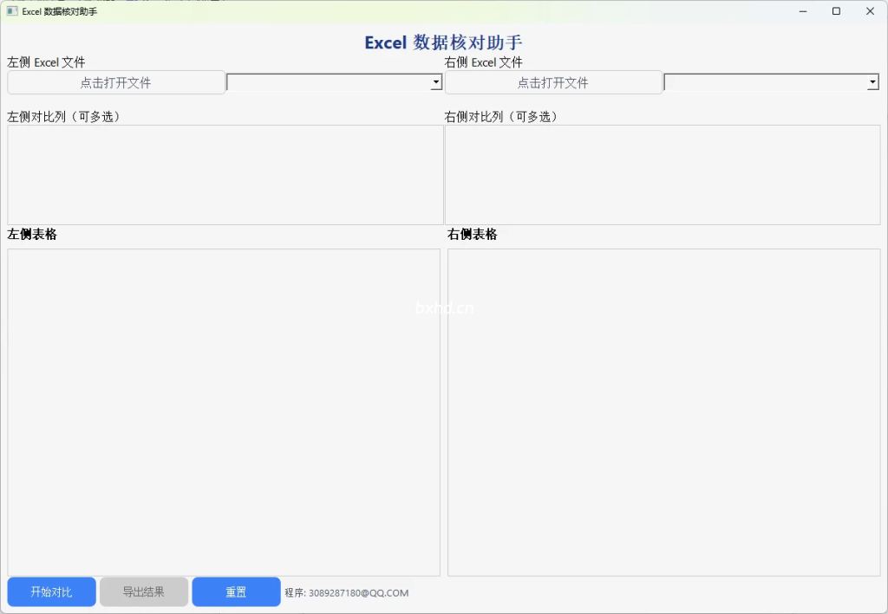
Task: Maximize the Excel 数据核对助手 window
Action: tap(836, 11)
